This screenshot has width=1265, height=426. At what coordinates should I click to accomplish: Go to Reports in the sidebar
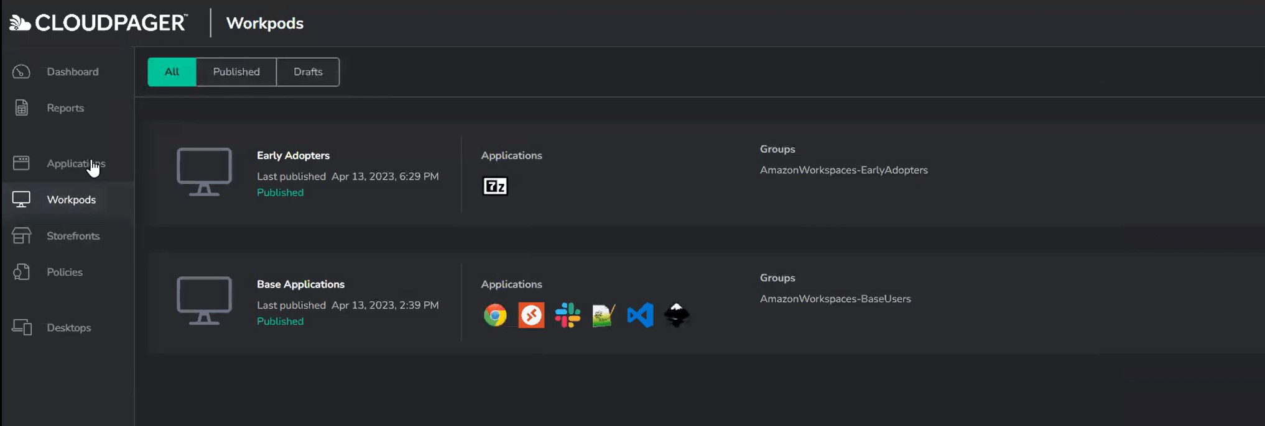65,107
